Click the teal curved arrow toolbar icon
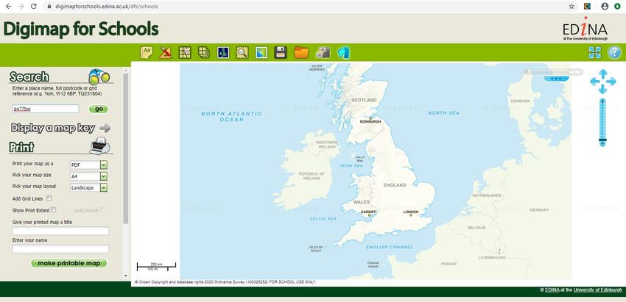Image resolution: width=626 pixels, height=302 pixels. [343, 53]
